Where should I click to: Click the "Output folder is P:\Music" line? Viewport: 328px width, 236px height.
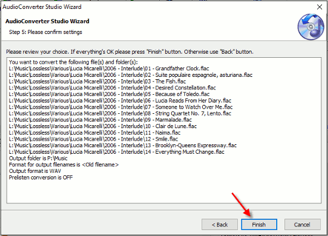point(38,159)
